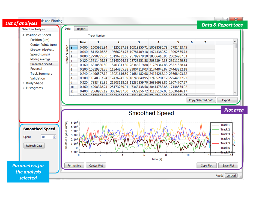
Task: Click the Refresh Data button
Action: pos(34,146)
